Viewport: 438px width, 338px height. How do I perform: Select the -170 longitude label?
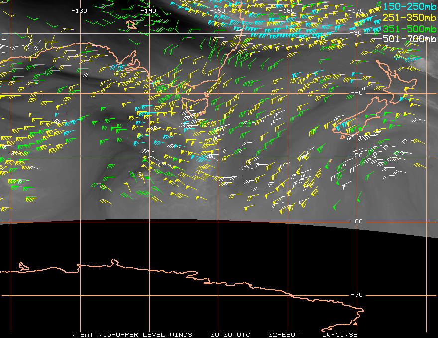tap(357, 10)
